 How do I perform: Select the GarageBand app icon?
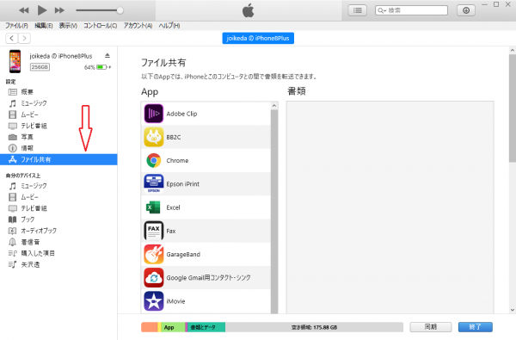153,254
